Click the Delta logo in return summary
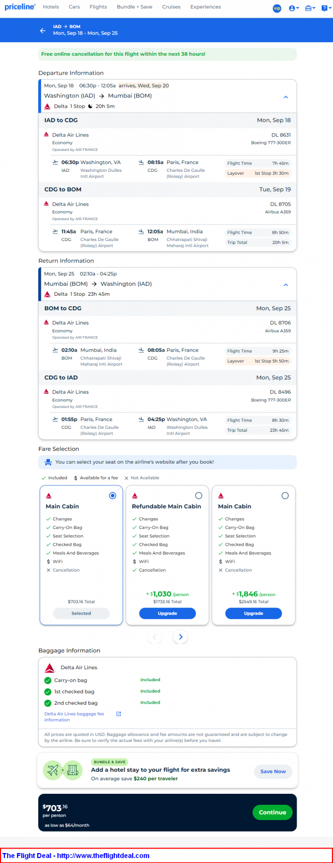 pos(47,294)
